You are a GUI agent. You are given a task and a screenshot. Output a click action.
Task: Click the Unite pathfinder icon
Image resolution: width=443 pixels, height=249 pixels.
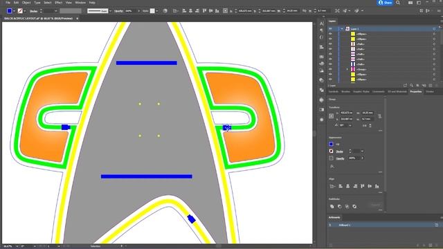tap(332, 206)
